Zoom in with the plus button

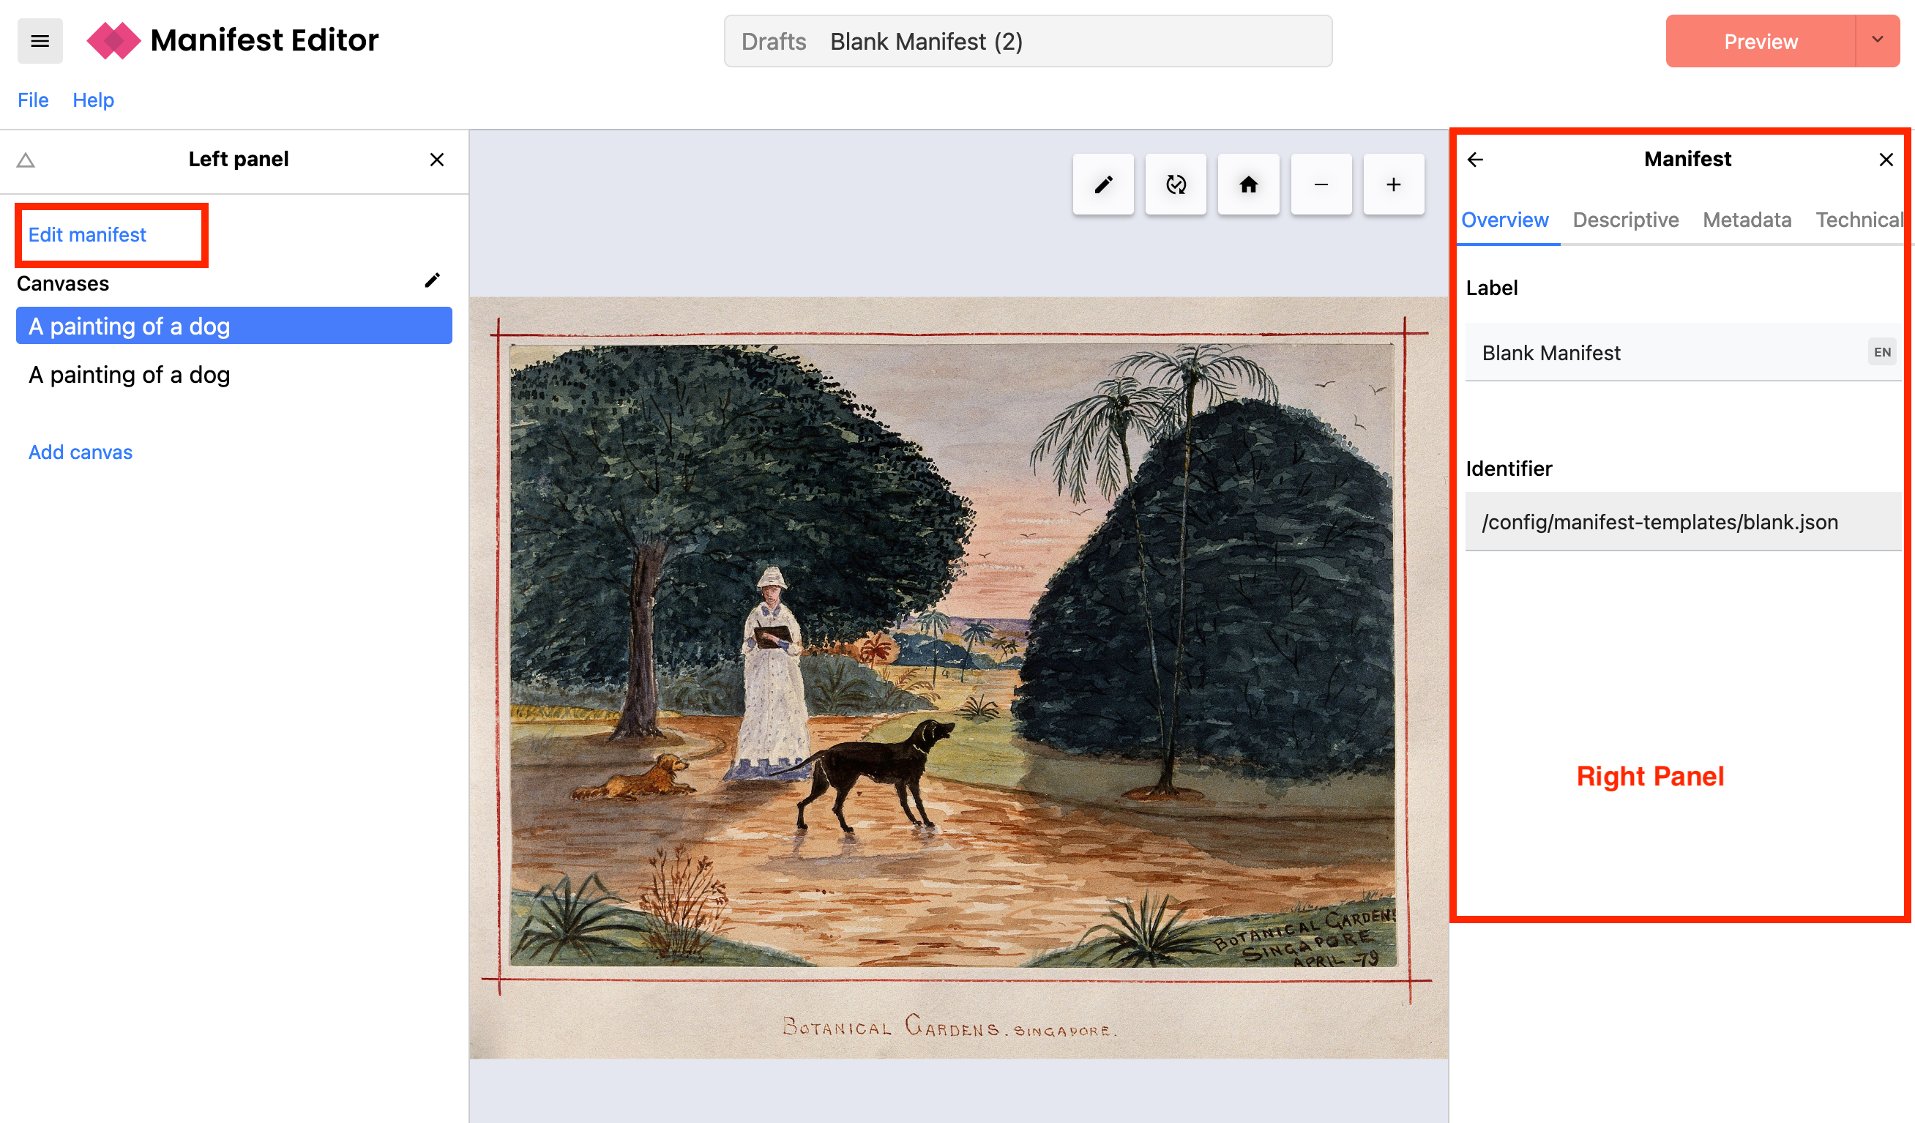coord(1394,184)
